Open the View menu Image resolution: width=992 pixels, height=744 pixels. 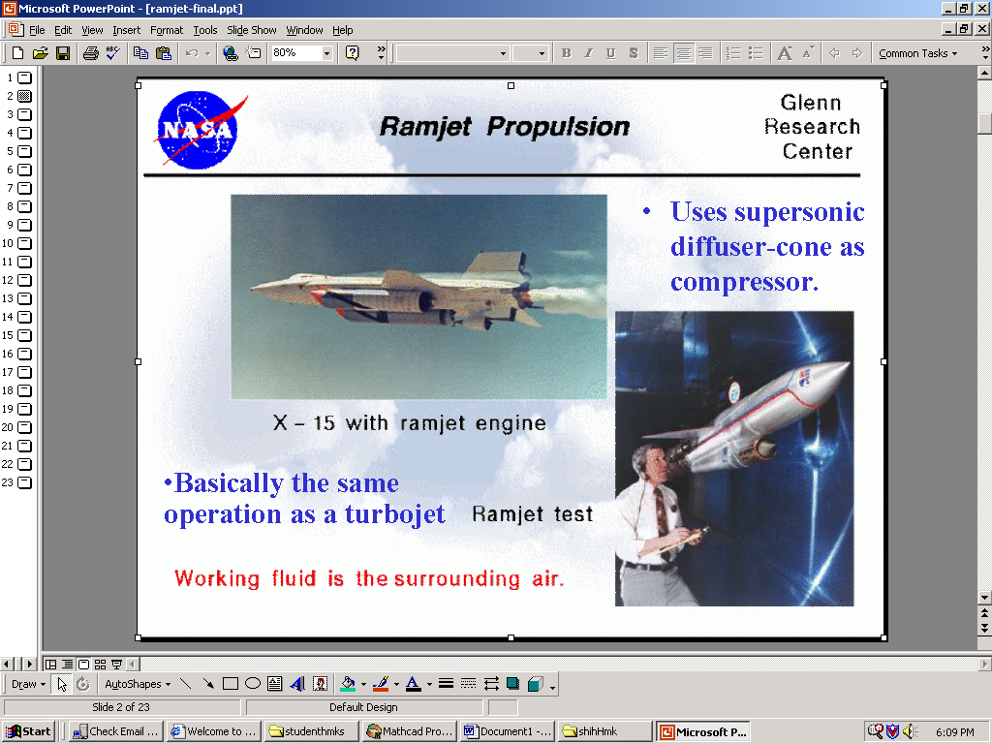[92, 30]
